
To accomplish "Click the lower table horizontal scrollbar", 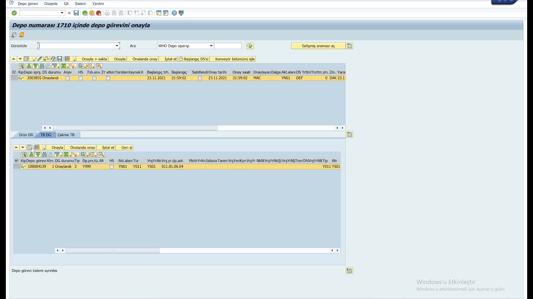I will click(112, 250).
